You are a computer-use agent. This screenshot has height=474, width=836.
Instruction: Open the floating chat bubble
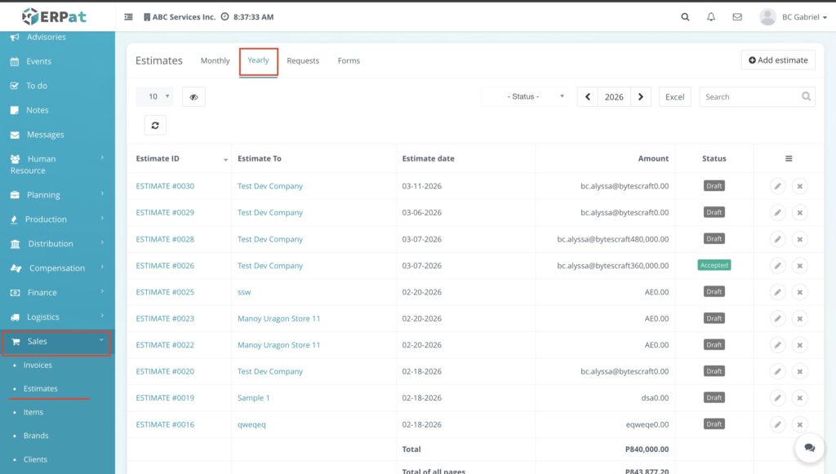(809, 448)
